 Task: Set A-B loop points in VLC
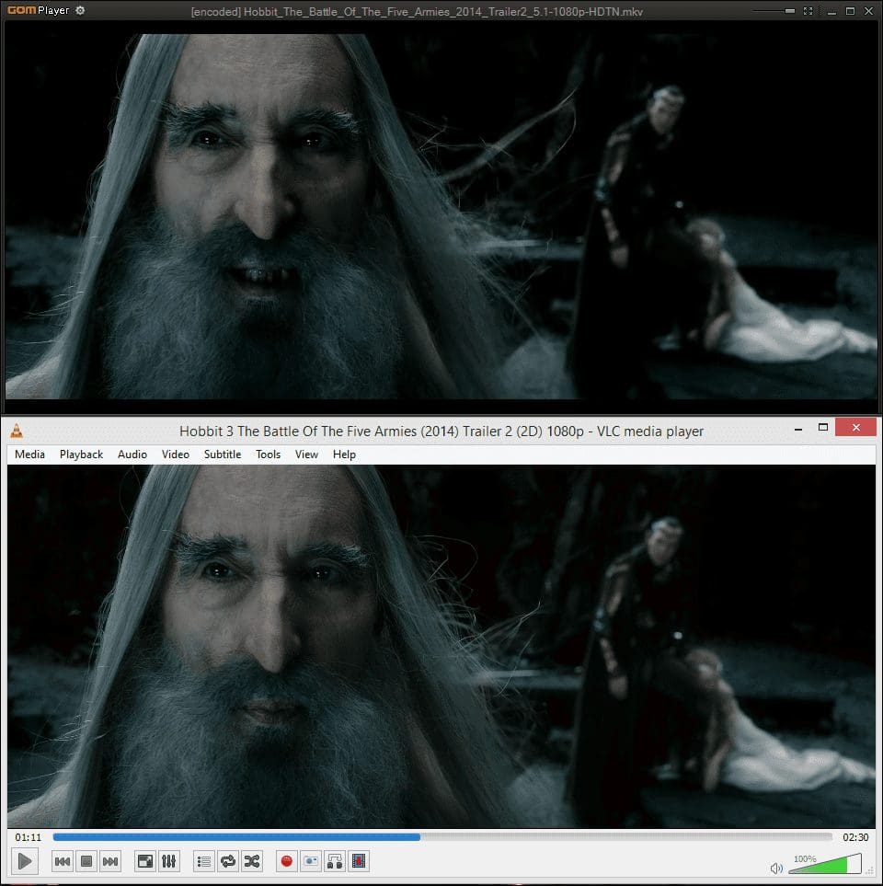pos(335,861)
